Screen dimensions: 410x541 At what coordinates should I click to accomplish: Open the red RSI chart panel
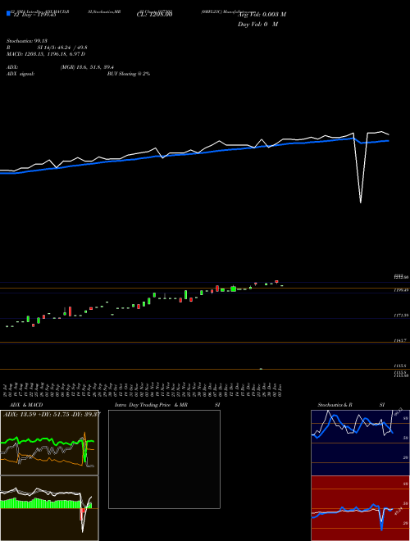(360, 508)
